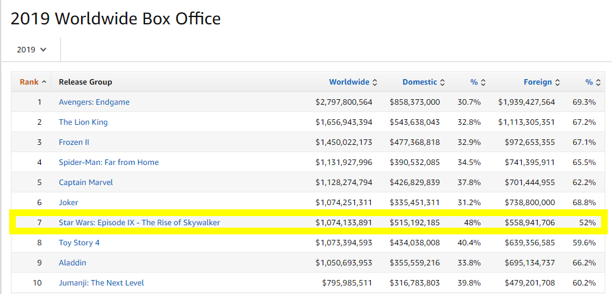Select worldwide value $1,050,693,953
612x294 pixels.
pyautogui.click(x=344, y=263)
